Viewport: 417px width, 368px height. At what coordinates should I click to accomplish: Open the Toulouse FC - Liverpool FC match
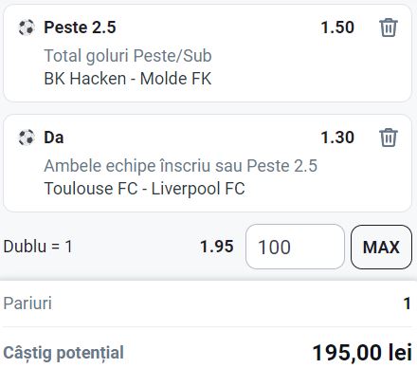point(144,189)
